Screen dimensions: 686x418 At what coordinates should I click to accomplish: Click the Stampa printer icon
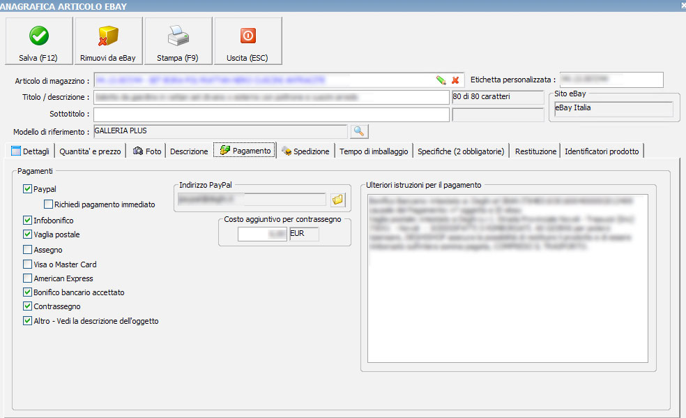point(178,36)
